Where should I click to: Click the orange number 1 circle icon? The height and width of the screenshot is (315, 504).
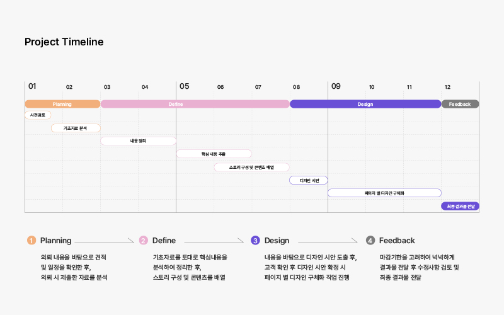coord(31,241)
